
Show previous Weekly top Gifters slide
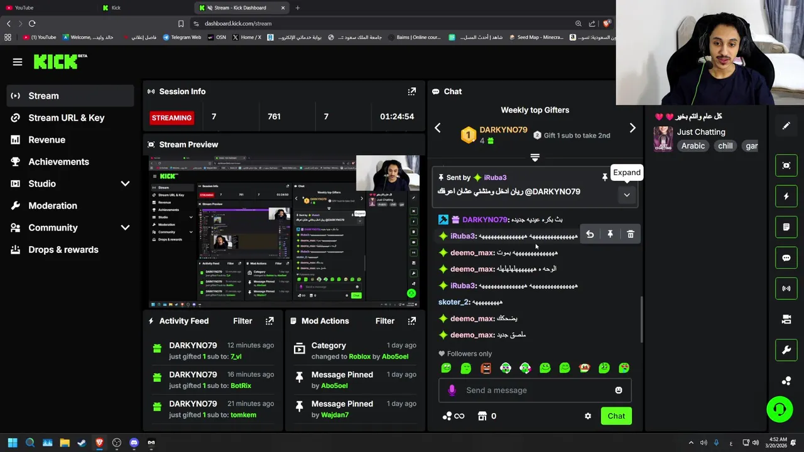coord(438,128)
